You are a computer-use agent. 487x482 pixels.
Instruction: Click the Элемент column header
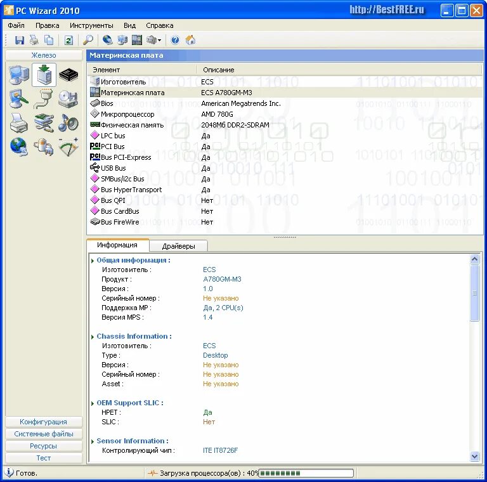click(142, 70)
